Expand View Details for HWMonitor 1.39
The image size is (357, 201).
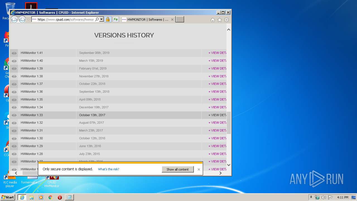218,68
